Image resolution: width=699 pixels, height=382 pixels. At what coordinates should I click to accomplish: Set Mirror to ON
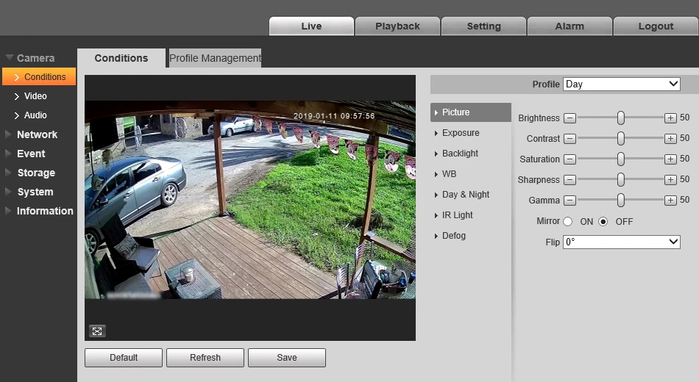tap(567, 221)
